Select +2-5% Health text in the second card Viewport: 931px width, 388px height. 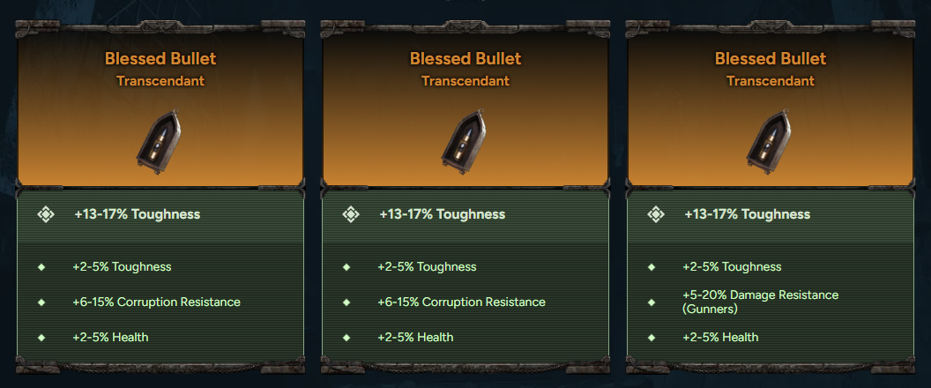coord(415,337)
